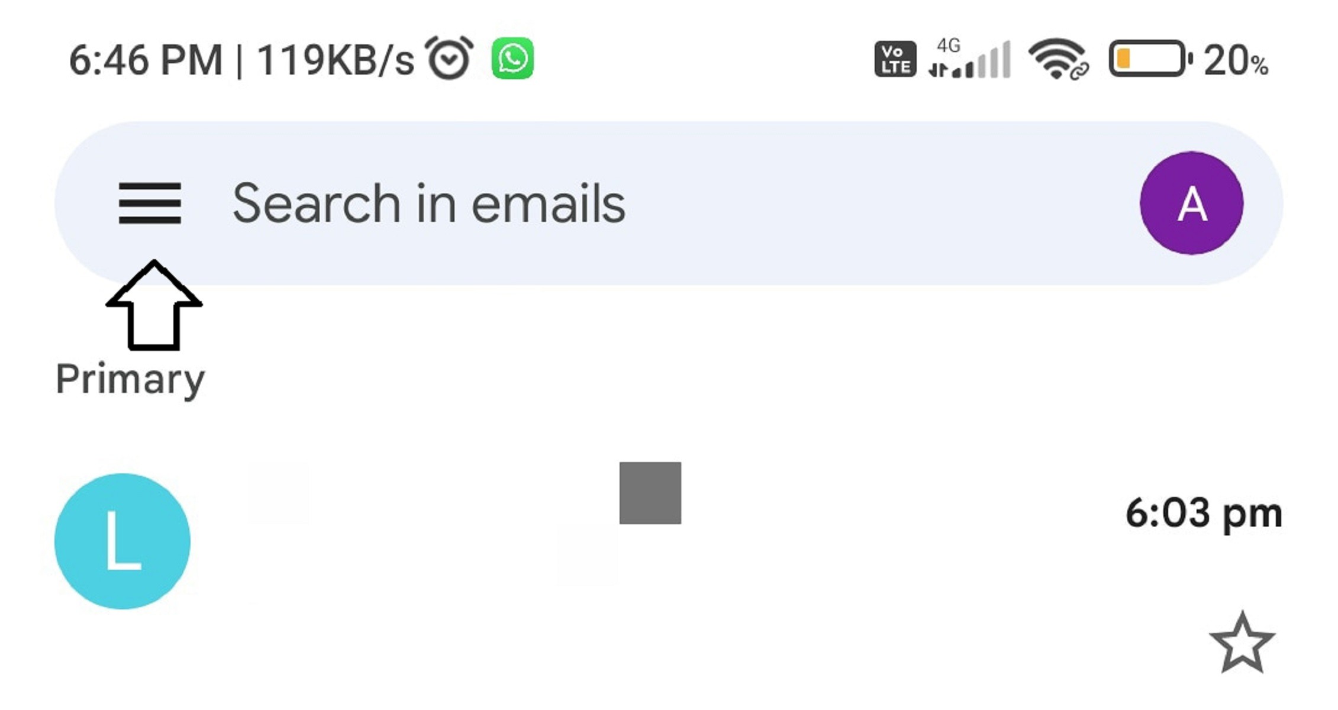1338x710 pixels.
Task: Tap empty area of search bar pill
Action: pyautogui.click(x=876, y=203)
